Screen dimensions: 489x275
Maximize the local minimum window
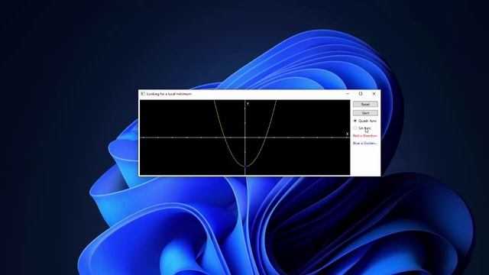361,93
